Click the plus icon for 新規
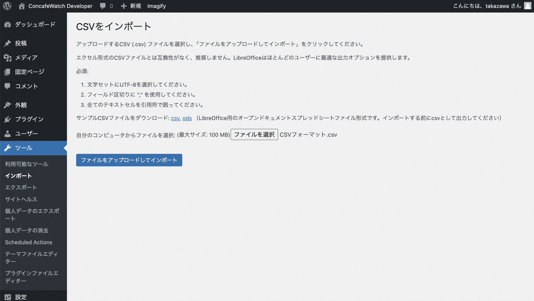Screen dimensions: 534x301 (124, 6)
